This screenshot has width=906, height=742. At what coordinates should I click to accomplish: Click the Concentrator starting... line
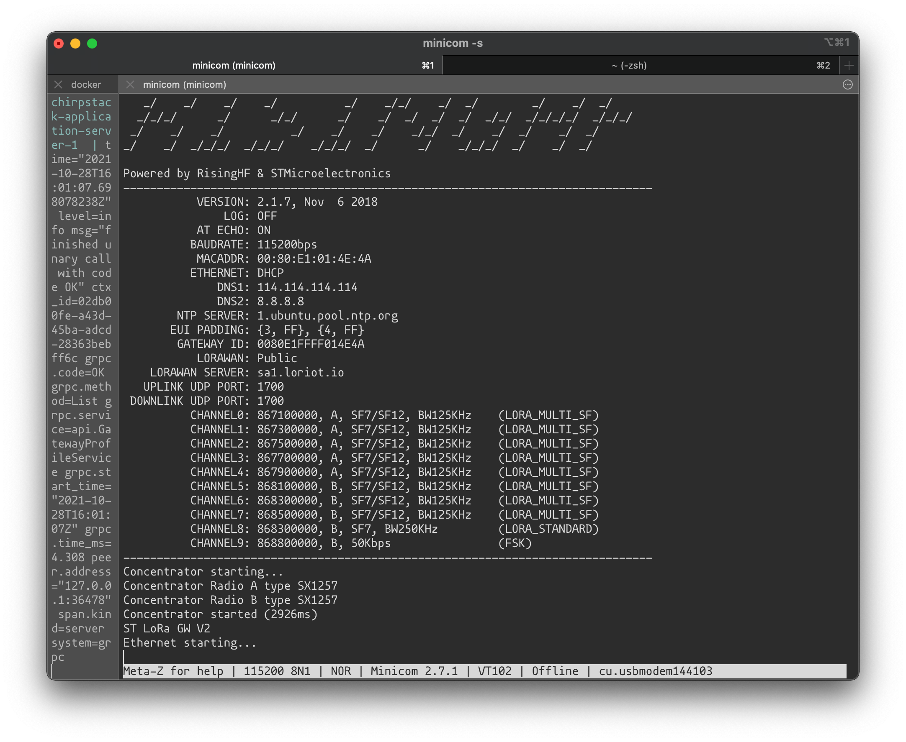[203, 572]
